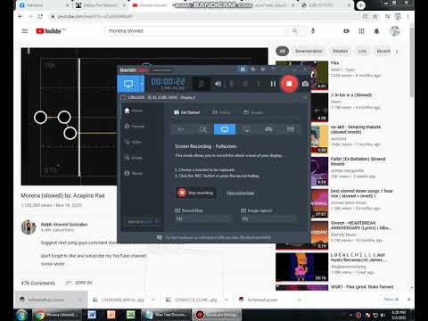
Task: Select HDMI device recording mode icon
Action: [290, 129]
